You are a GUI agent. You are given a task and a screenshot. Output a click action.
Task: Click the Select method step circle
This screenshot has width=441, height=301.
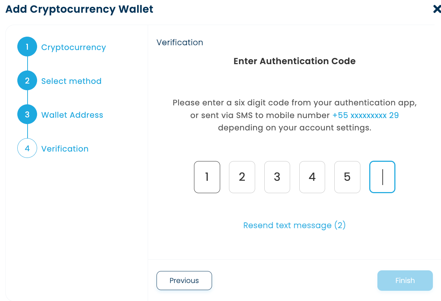27,80
